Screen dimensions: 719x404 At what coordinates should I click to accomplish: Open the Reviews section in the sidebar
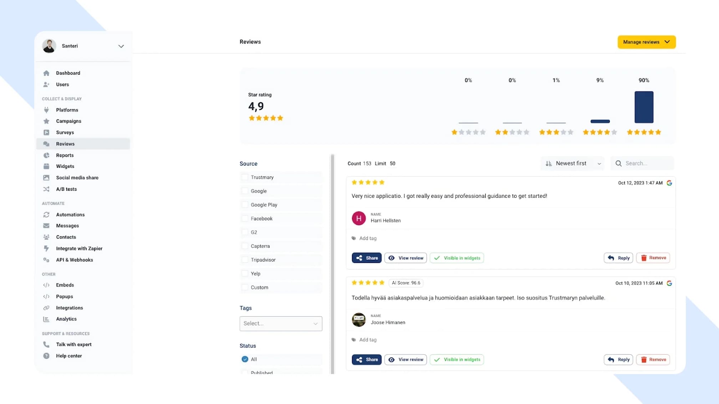coord(65,144)
